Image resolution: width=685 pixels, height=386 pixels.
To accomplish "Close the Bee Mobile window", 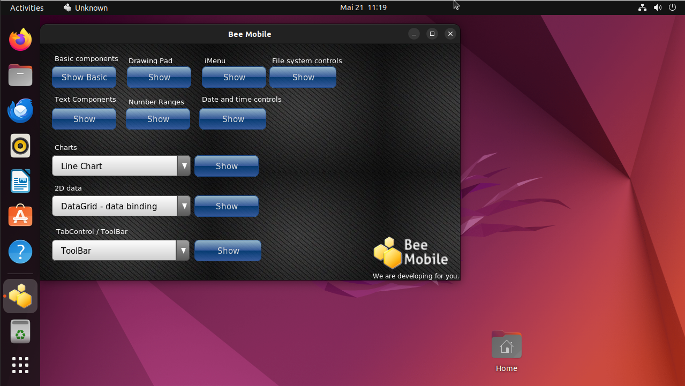I will [450, 34].
